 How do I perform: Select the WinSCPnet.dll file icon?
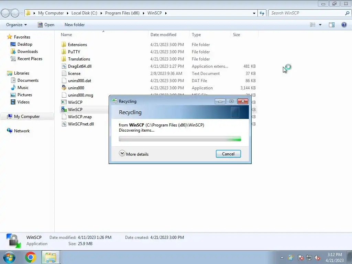click(x=64, y=124)
